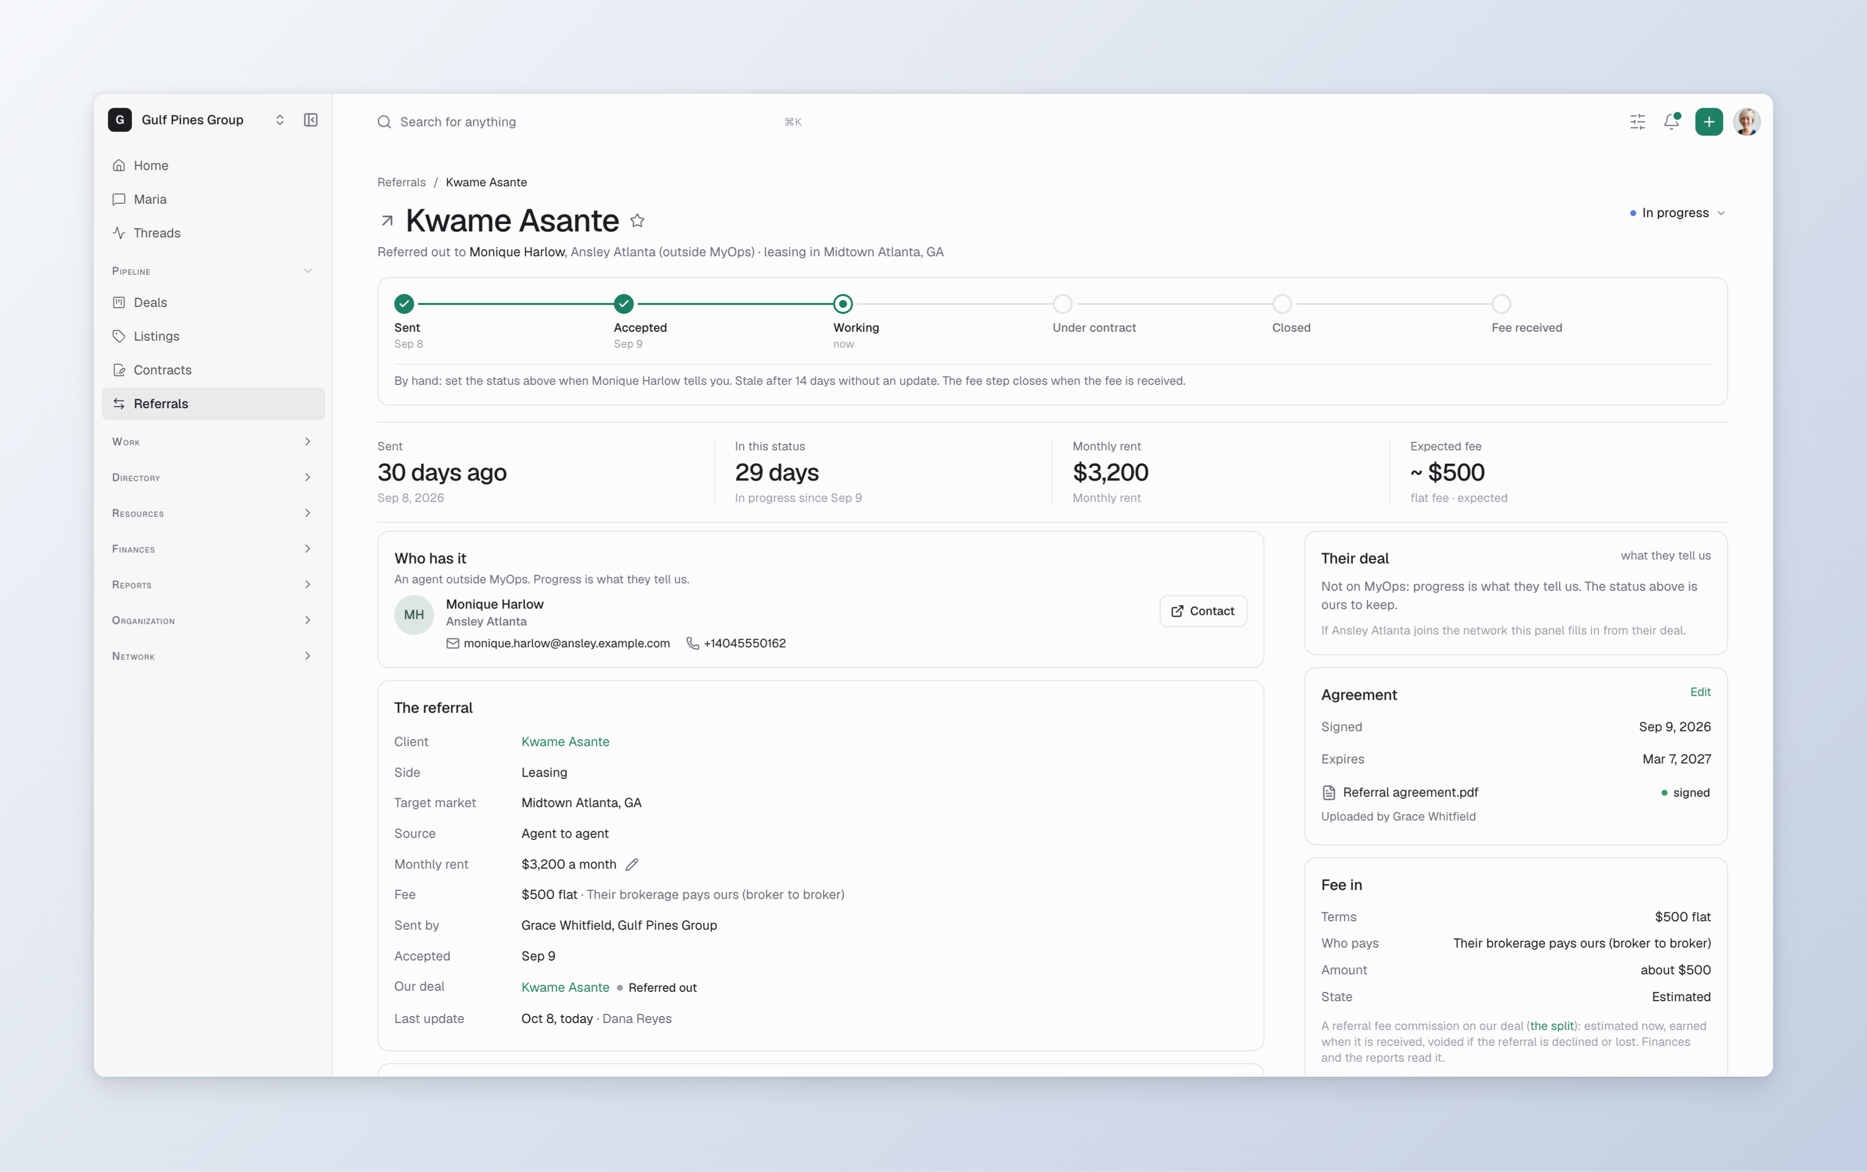Open Maria chat in sidebar
This screenshot has width=1867, height=1172.
click(x=213, y=199)
